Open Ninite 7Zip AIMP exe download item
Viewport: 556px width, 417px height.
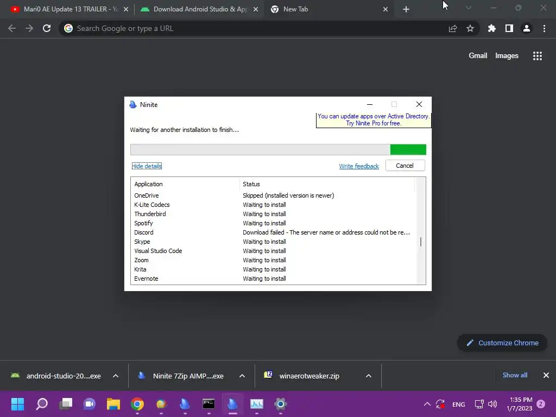click(x=181, y=376)
